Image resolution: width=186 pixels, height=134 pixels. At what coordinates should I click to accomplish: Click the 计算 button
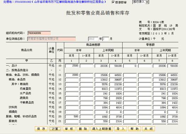(55, 129)
